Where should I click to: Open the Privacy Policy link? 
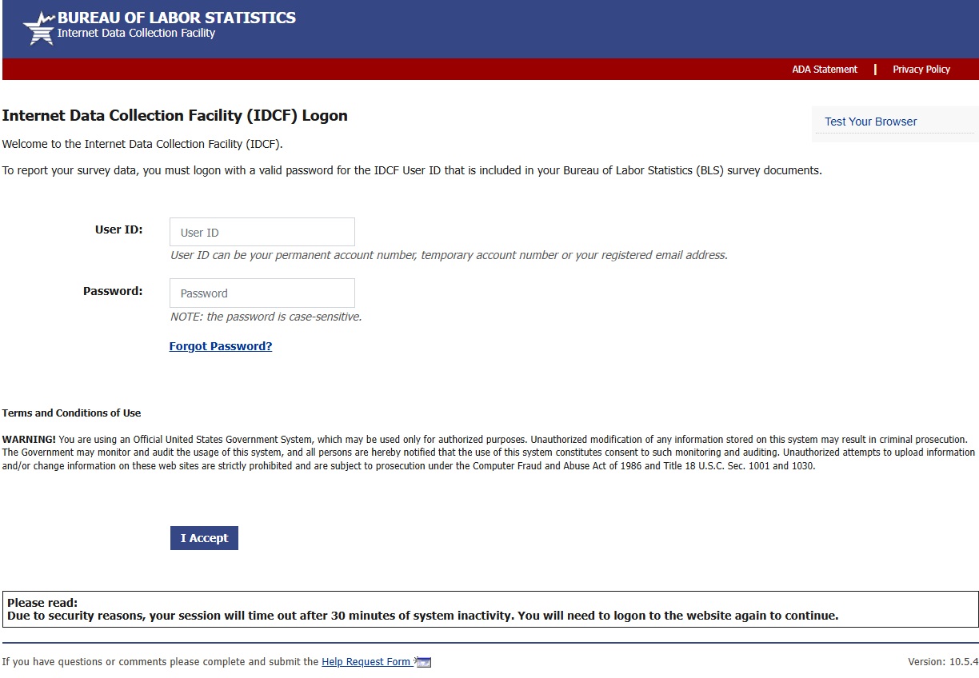(921, 70)
